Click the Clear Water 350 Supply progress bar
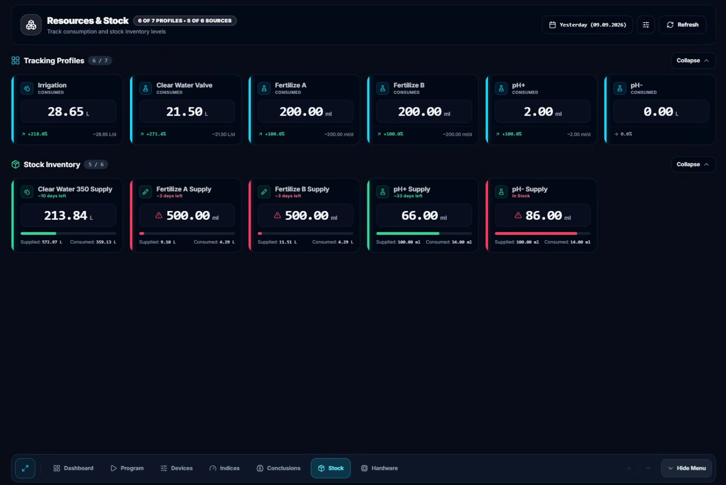 68,233
